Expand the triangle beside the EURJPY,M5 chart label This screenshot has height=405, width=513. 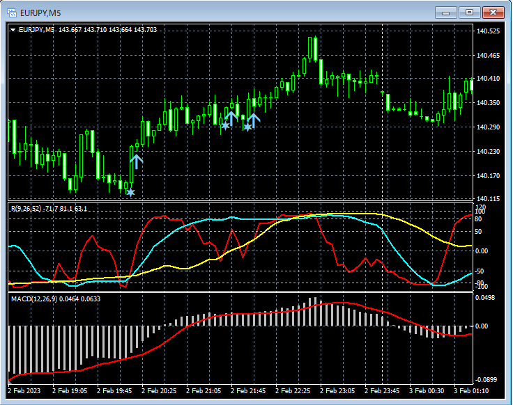13,30
